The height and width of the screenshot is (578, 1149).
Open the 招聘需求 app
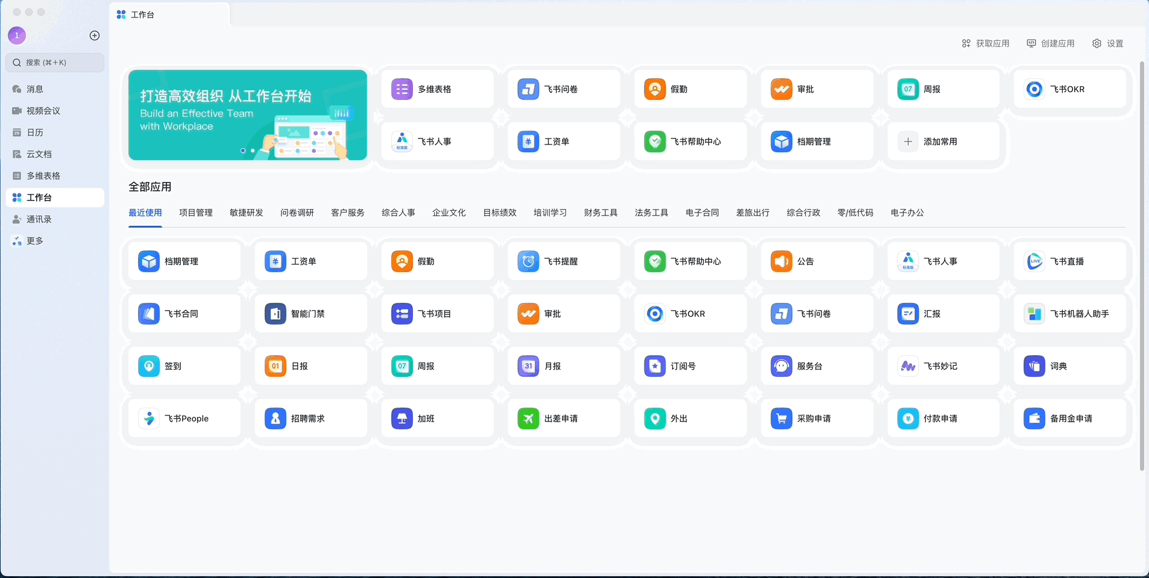coord(311,418)
